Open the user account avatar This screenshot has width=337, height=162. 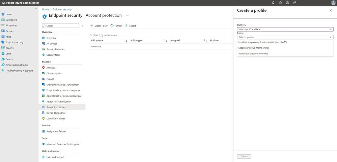click(333, 3)
